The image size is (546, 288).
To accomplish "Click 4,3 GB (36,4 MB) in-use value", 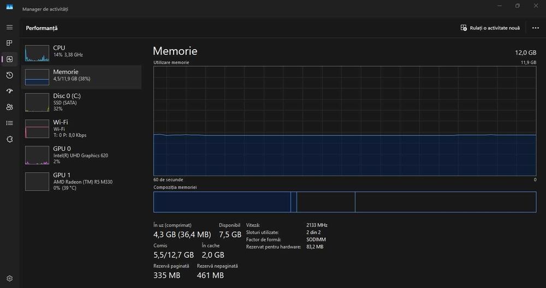I will [x=182, y=234].
